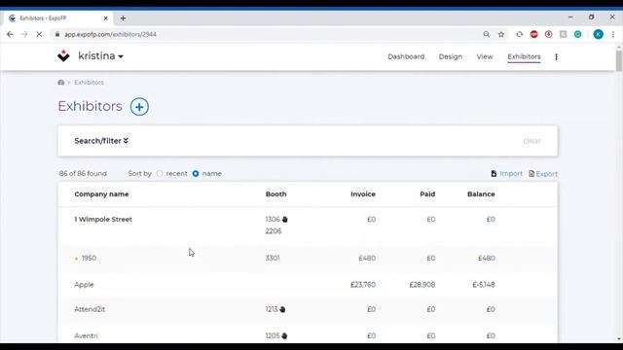Select the Sort by recent radio button

click(160, 174)
